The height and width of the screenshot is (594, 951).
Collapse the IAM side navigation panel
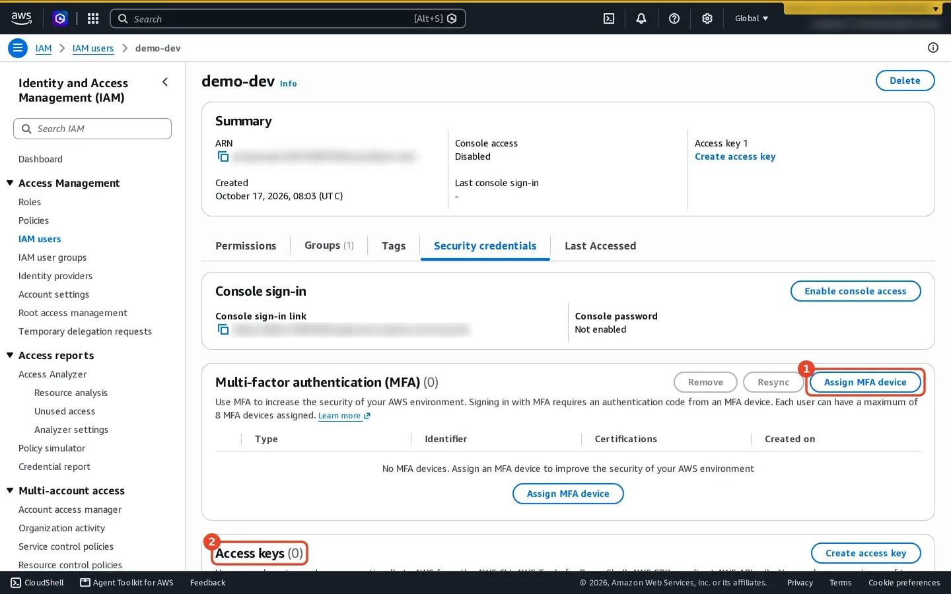point(165,82)
